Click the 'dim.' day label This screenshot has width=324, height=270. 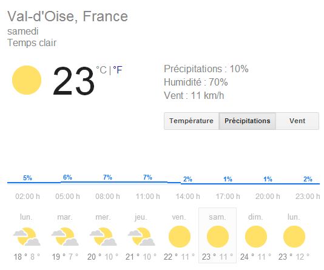click(x=255, y=217)
